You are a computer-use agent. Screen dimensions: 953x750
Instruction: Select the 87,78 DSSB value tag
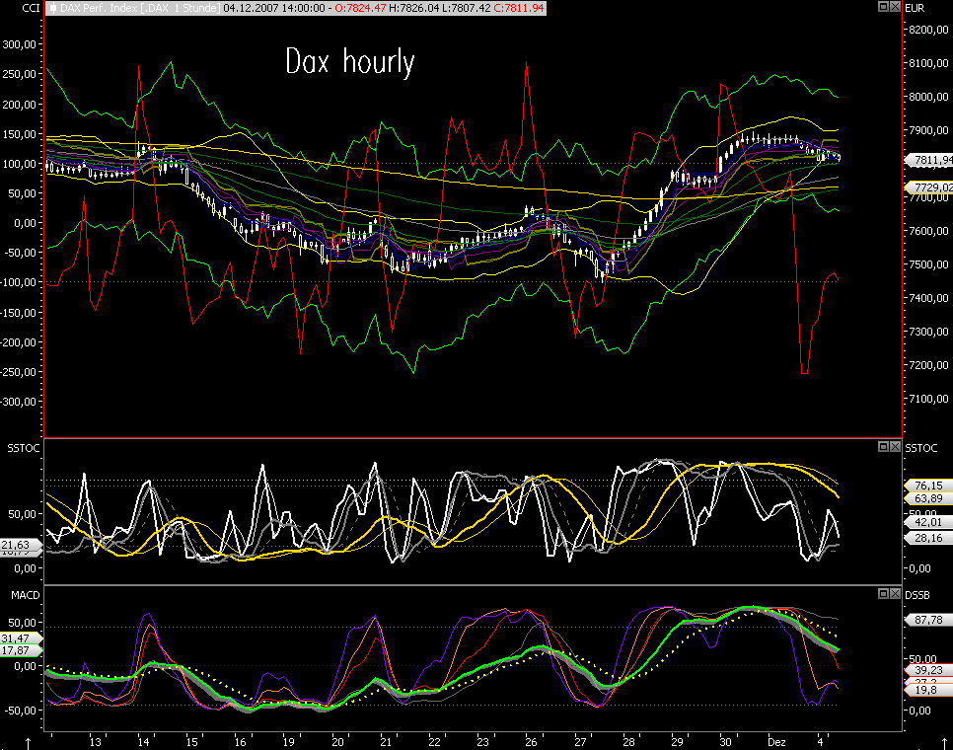click(x=927, y=620)
